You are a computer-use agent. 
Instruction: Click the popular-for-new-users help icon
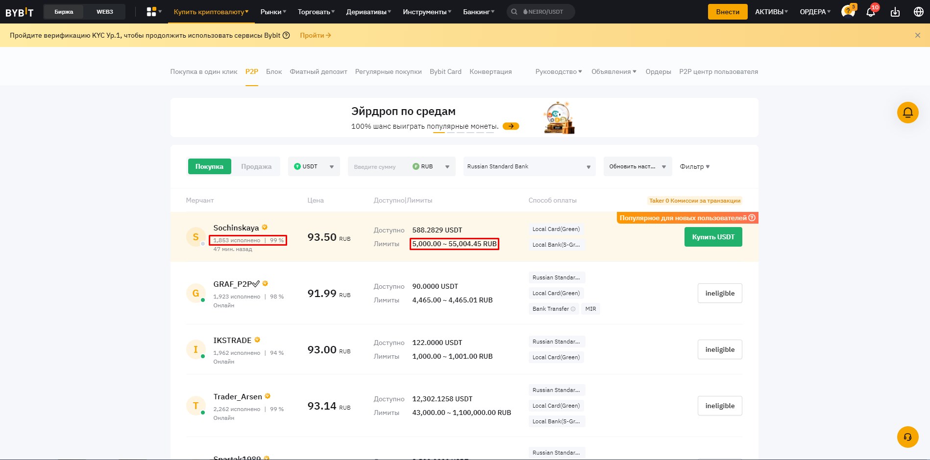pos(752,218)
